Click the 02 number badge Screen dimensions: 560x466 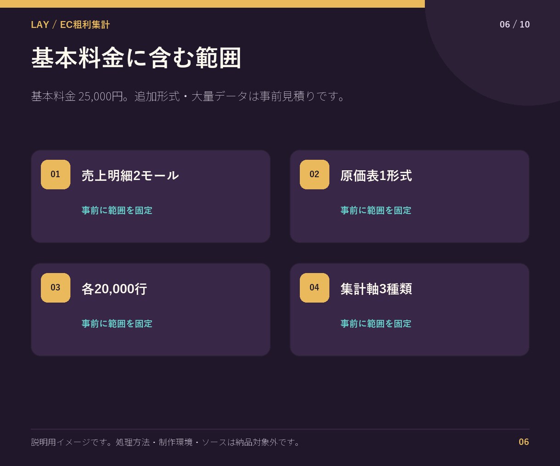[314, 174]
